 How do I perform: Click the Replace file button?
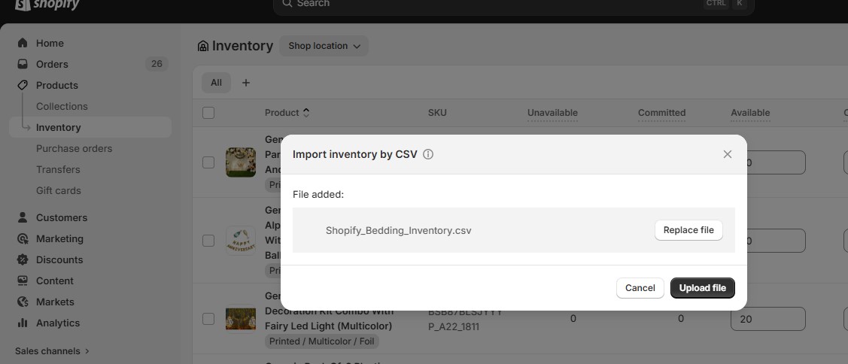point(688,230)
